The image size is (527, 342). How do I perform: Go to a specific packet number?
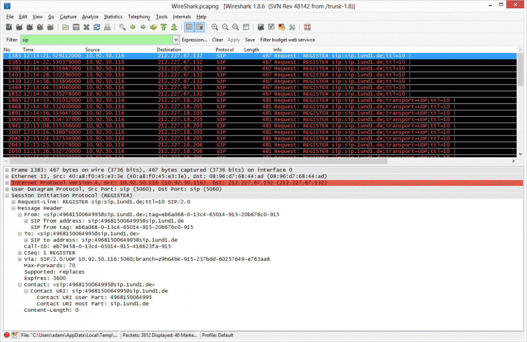tap(153, 27)
